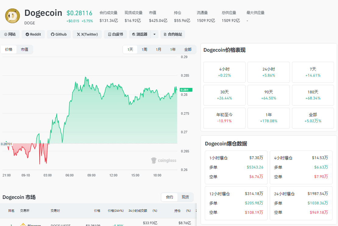Set chart range to 1周

[144, 50]
